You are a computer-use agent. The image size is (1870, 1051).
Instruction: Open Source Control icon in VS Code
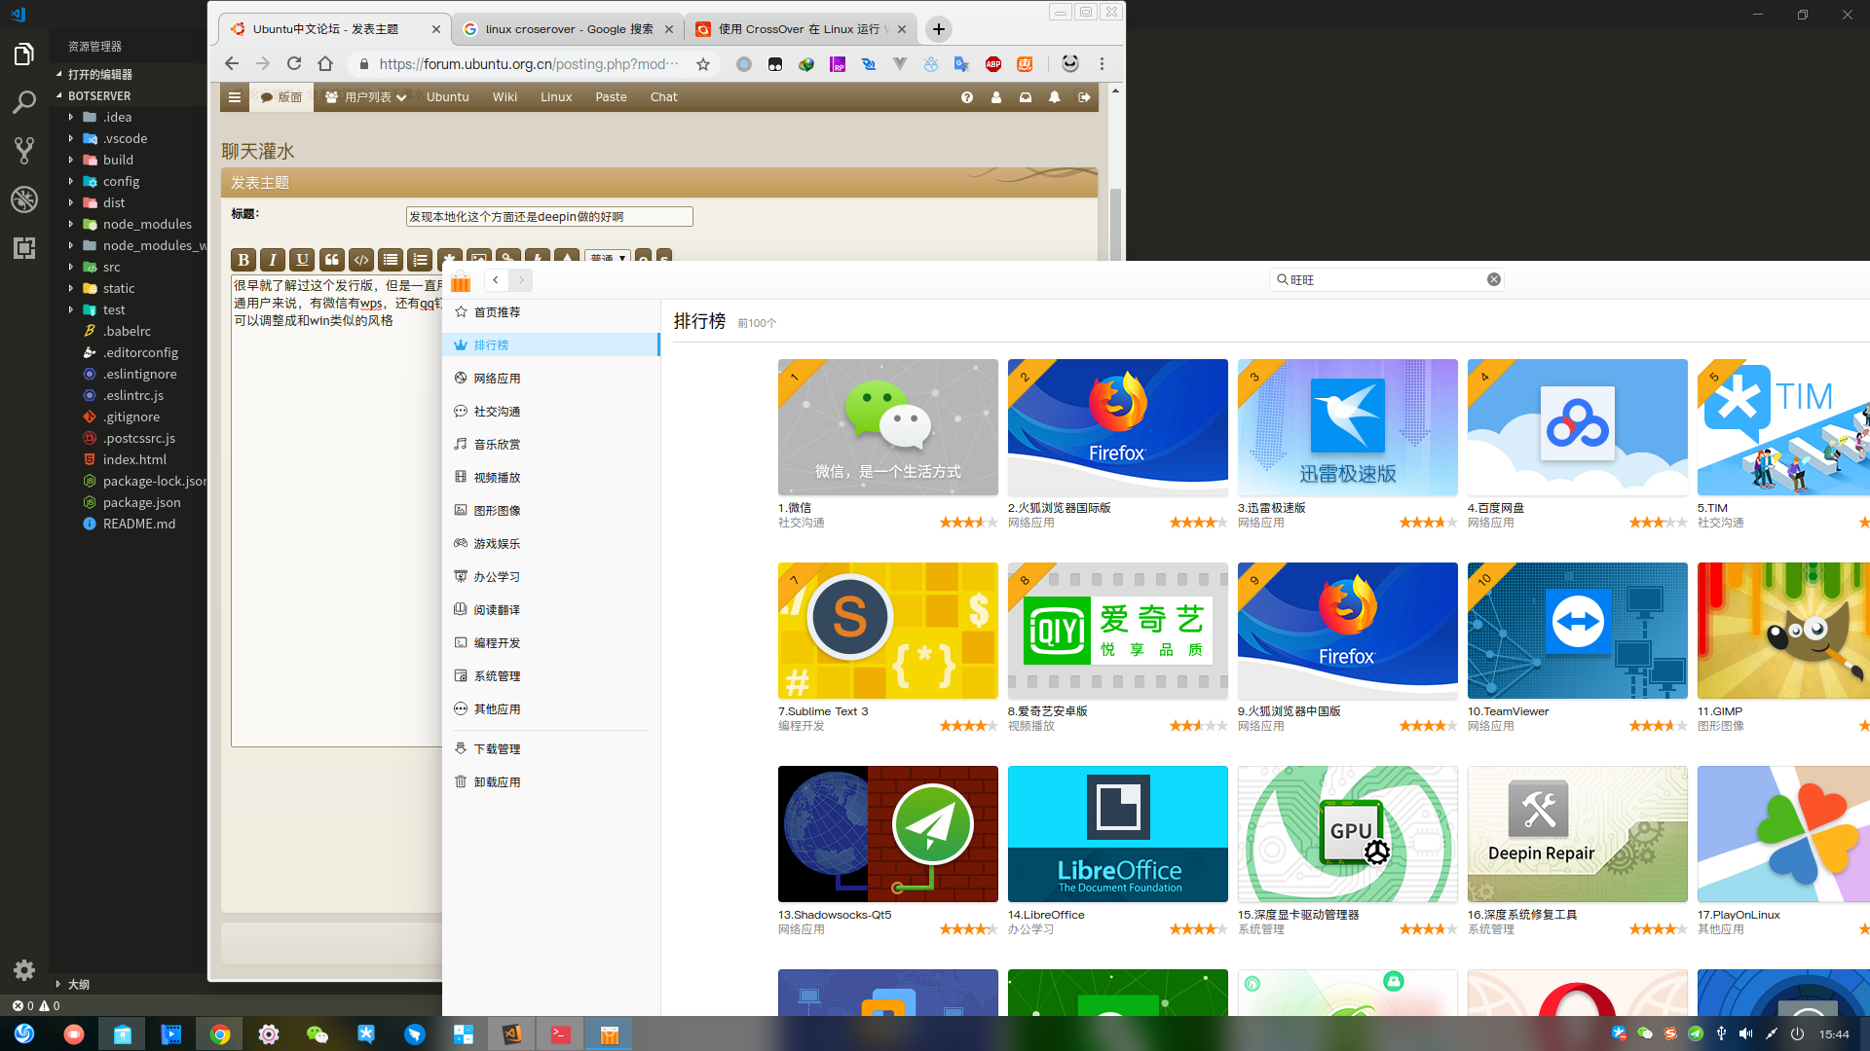pyautogui.click(x=24, y=150)
